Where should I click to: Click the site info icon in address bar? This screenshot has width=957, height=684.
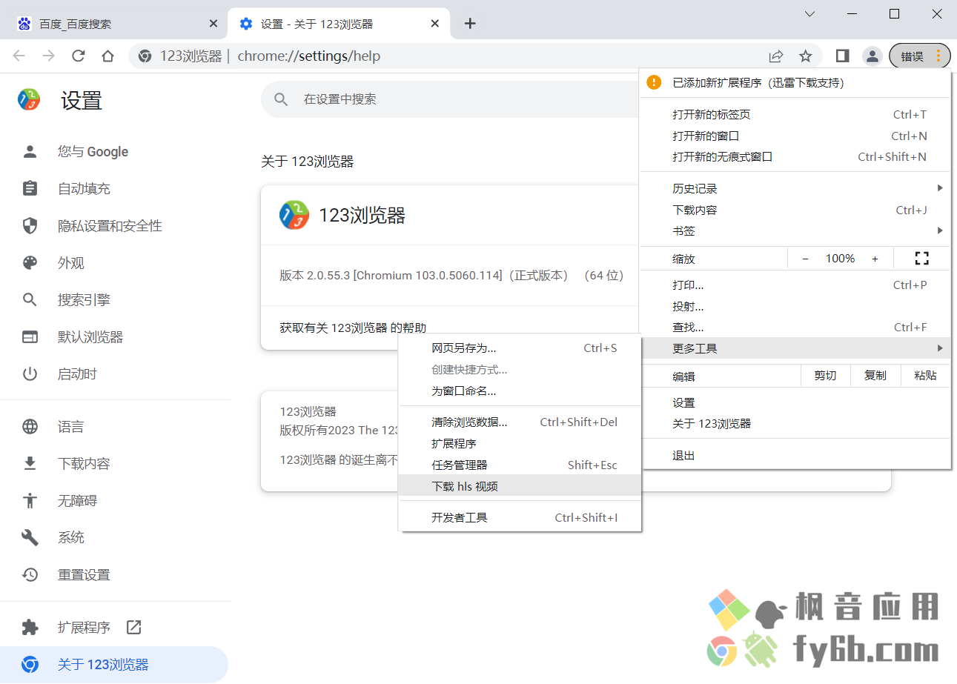[145, 56]
